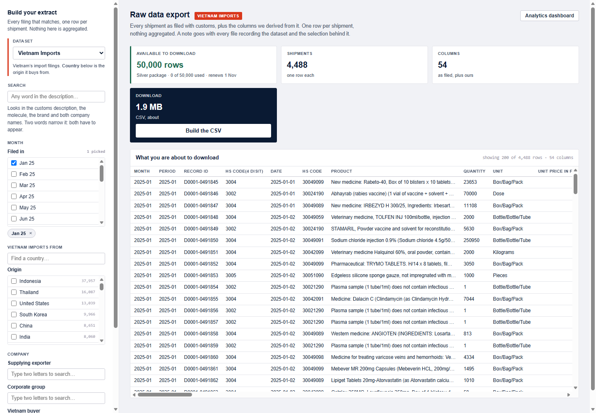Remove the Jan 25 chip filter
The width and height of the screenshot is (596, 413).
31,233
